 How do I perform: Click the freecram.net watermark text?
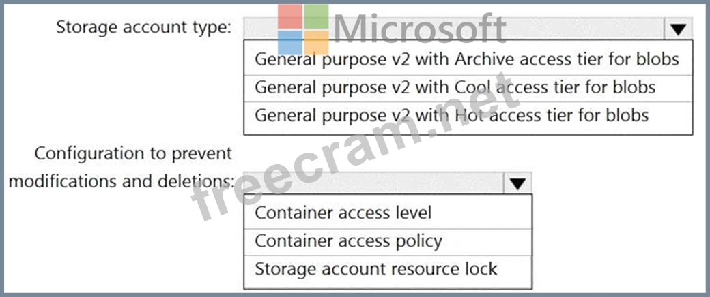[355, 157]
